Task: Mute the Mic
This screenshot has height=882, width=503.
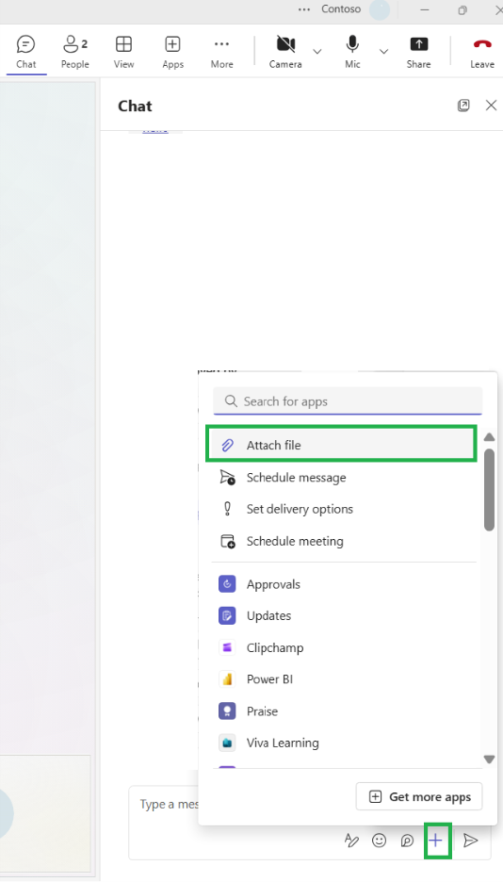Action: coord(352,52)
